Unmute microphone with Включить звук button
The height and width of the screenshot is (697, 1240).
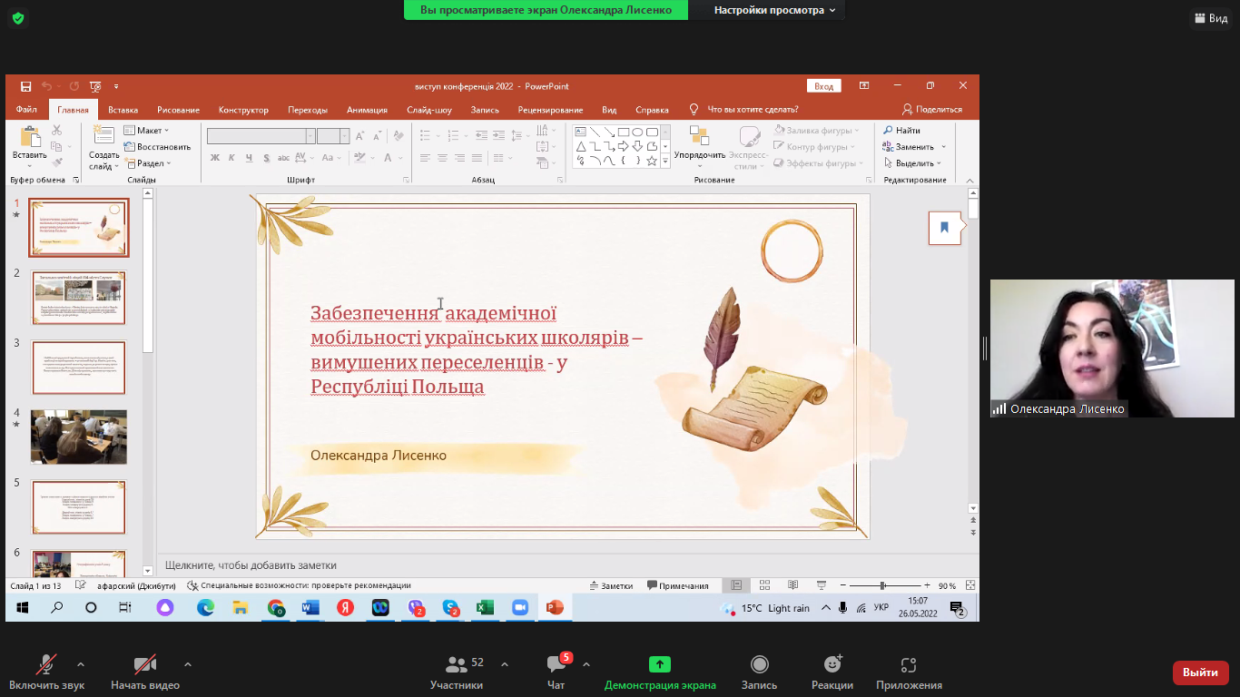point(46,665)
